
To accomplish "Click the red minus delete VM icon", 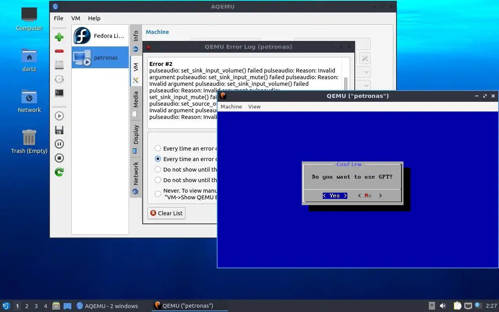I will [x=59, y=51].
